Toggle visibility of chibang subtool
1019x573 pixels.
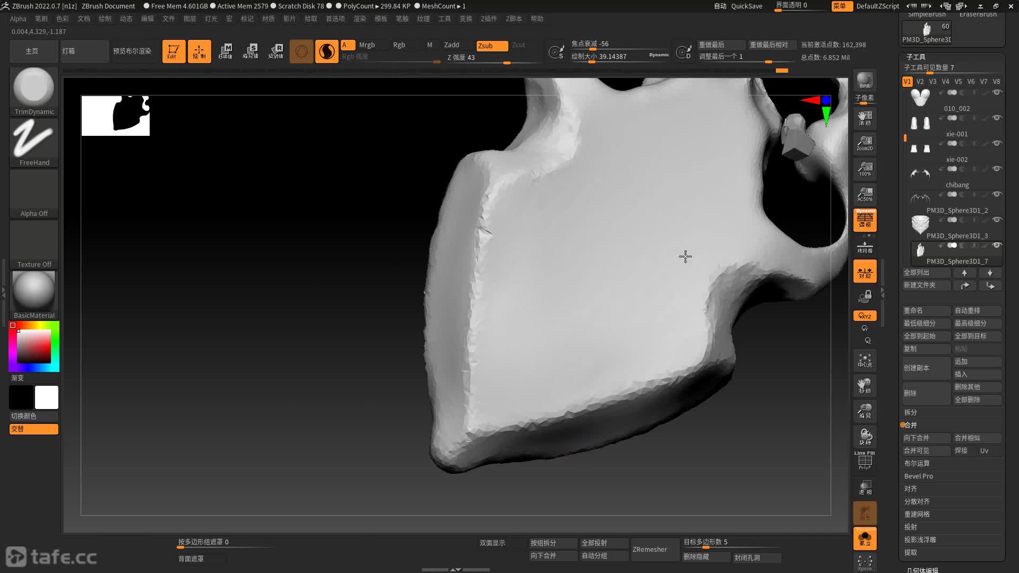pyautogui.click(x=997, y=169)
